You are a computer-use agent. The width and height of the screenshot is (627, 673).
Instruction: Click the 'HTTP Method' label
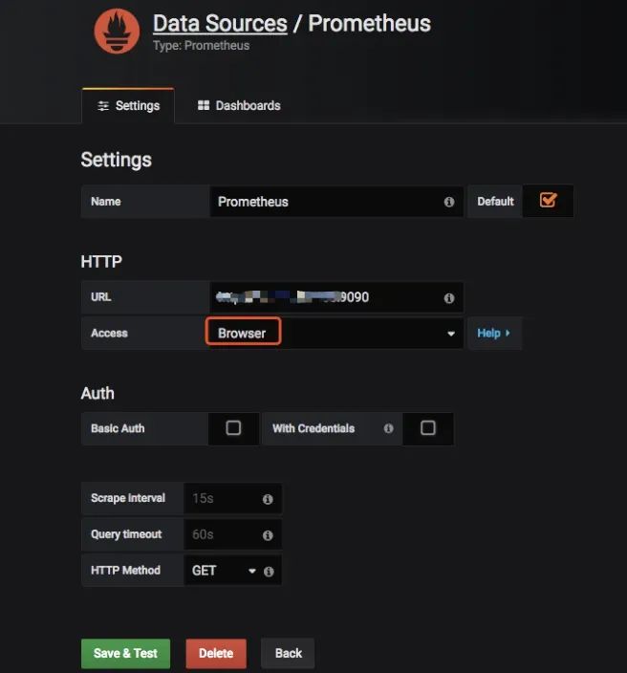[125, 570]
